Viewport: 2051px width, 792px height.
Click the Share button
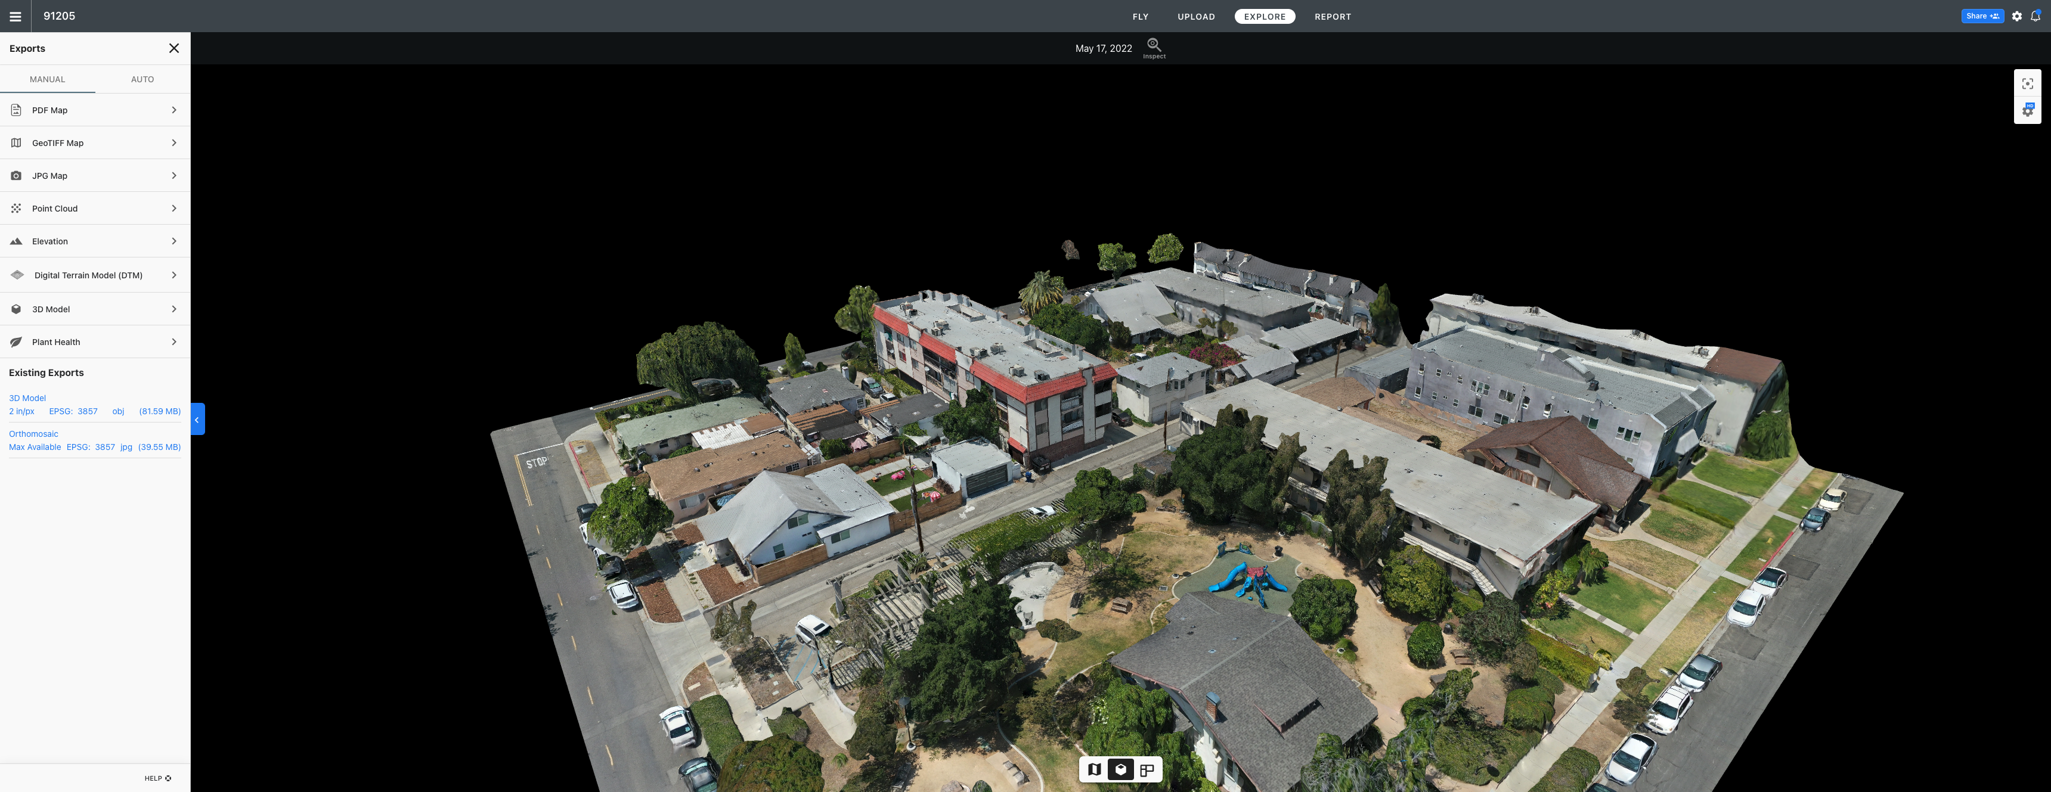[x=1982, y=16]
